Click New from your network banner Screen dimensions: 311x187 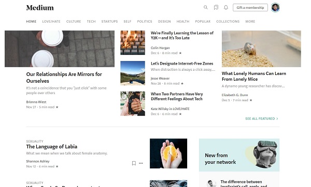coord(239,155)
